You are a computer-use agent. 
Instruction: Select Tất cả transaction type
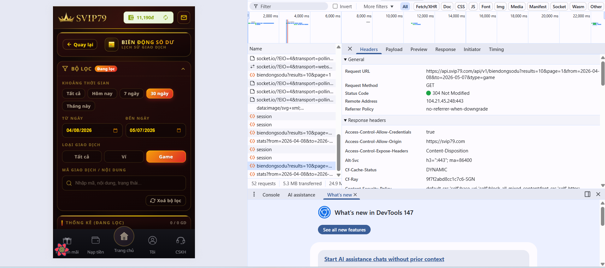click(82, 157)
